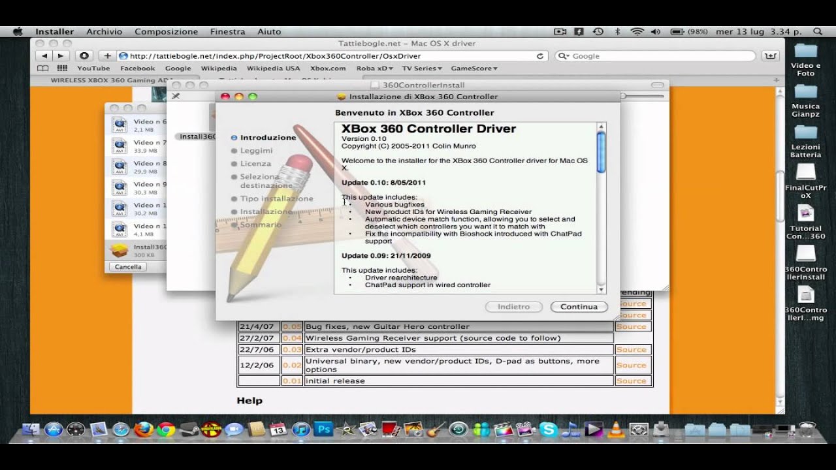This screenshot has height=470, width=836.
Task: Open the Xbox.com bookmark
Action: click(328, 68)
